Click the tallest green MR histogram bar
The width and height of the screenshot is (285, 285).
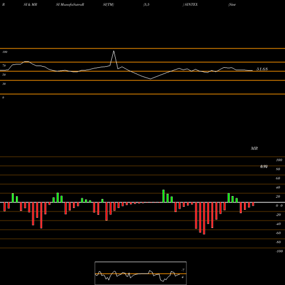click(164, 196)
